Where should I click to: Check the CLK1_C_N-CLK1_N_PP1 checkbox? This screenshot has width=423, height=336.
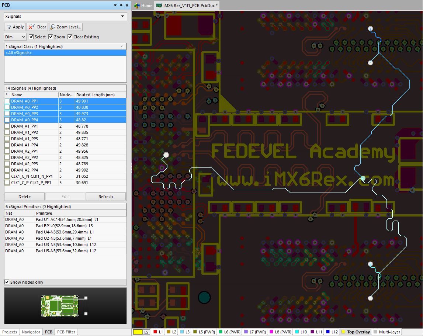pyautogui.click(x=7, y=176)
